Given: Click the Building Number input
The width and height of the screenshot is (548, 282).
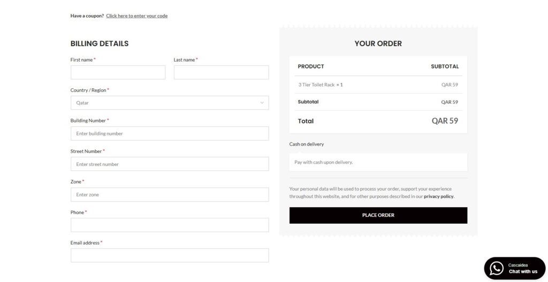Looking at the screenshot, I should [170, 133].
